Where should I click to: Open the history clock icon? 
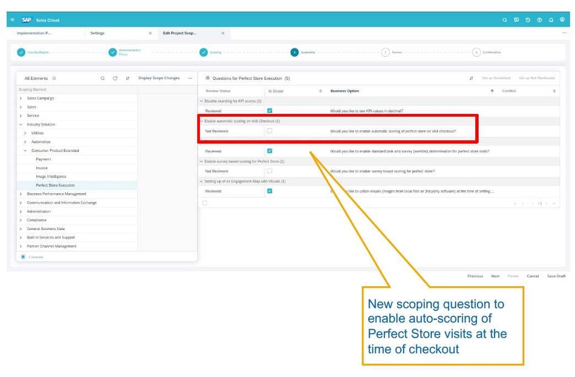[528, 20]
